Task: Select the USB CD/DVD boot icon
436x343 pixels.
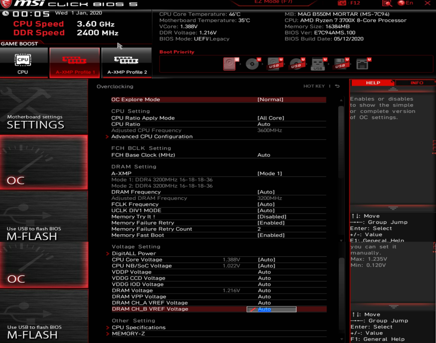Action: pyautogui.click(x=297, y=64)
